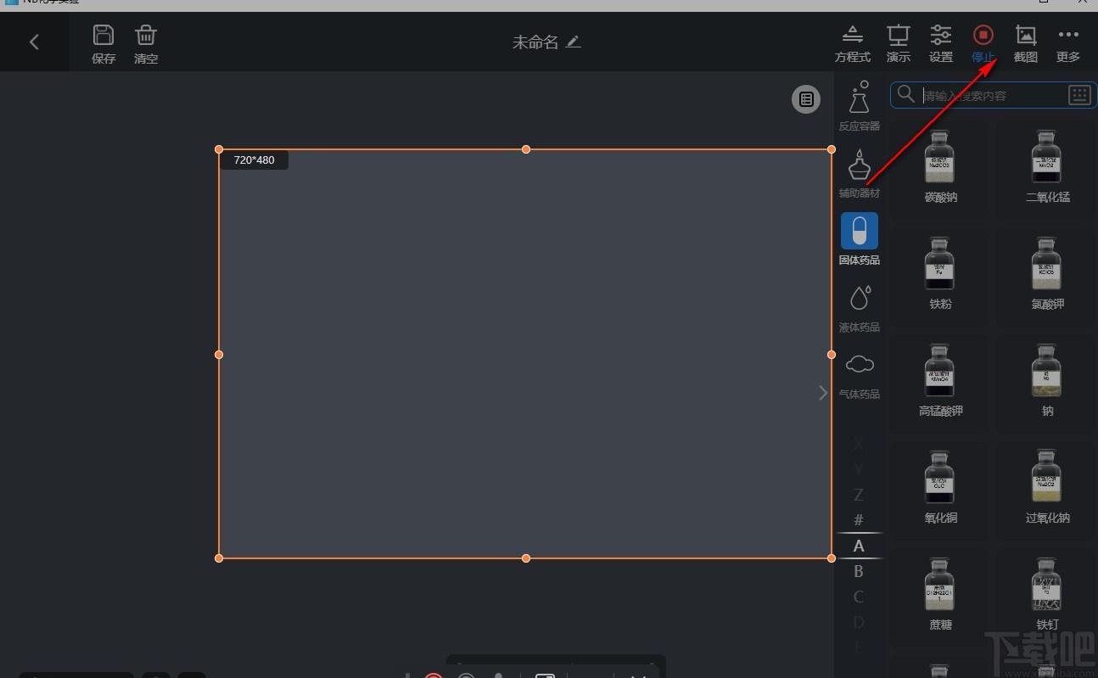The image size is (1098, 678).
Task: Clear the canvas with 清空
Action: click(146, 44)
